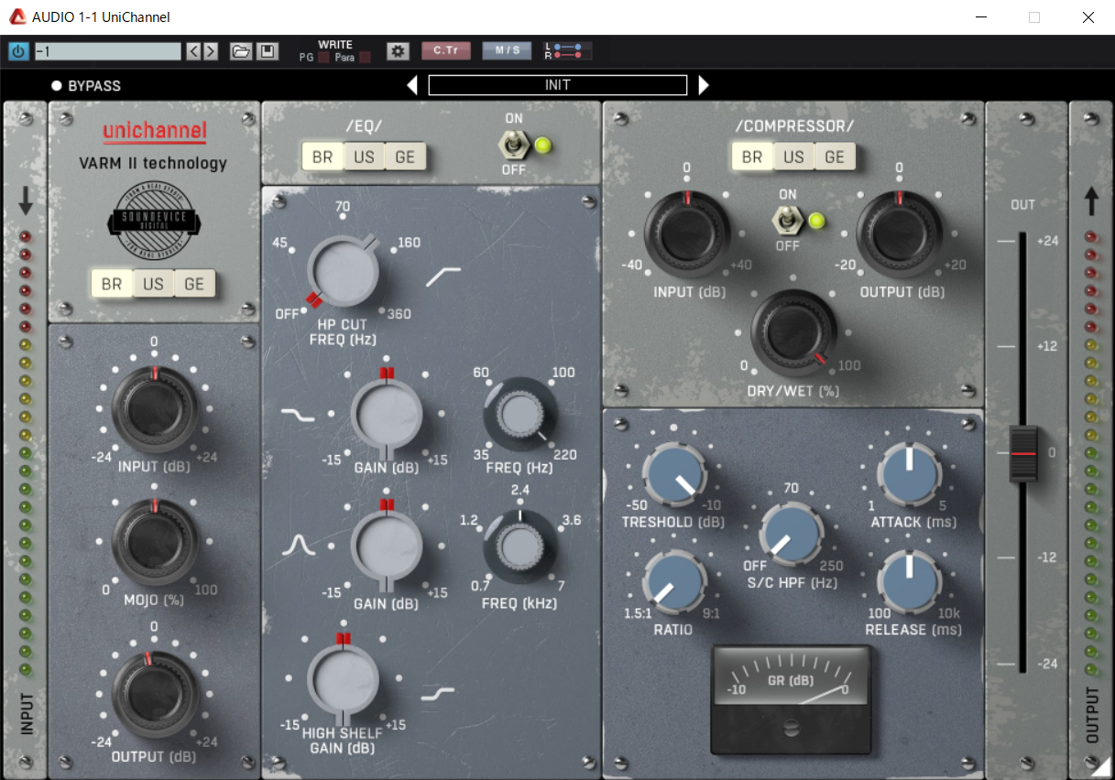
Task: Click the window resize corner handle
Action: tap(1101, 765)
